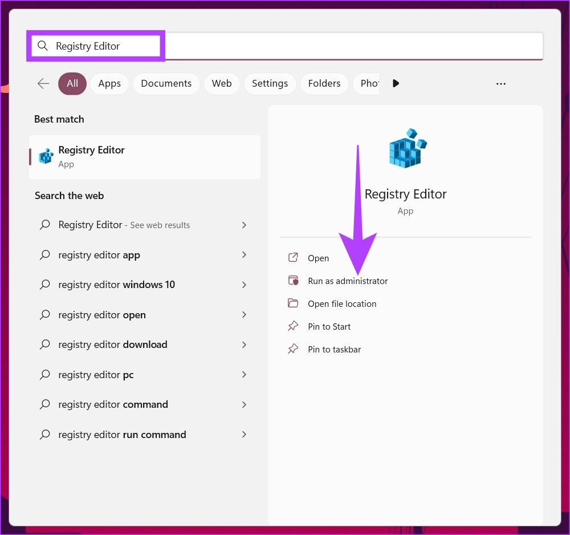Select the 'registry editor open' suggestion
570x535 pixels.
[x=145, y=315]
